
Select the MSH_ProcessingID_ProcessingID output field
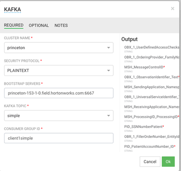(152, 117)
